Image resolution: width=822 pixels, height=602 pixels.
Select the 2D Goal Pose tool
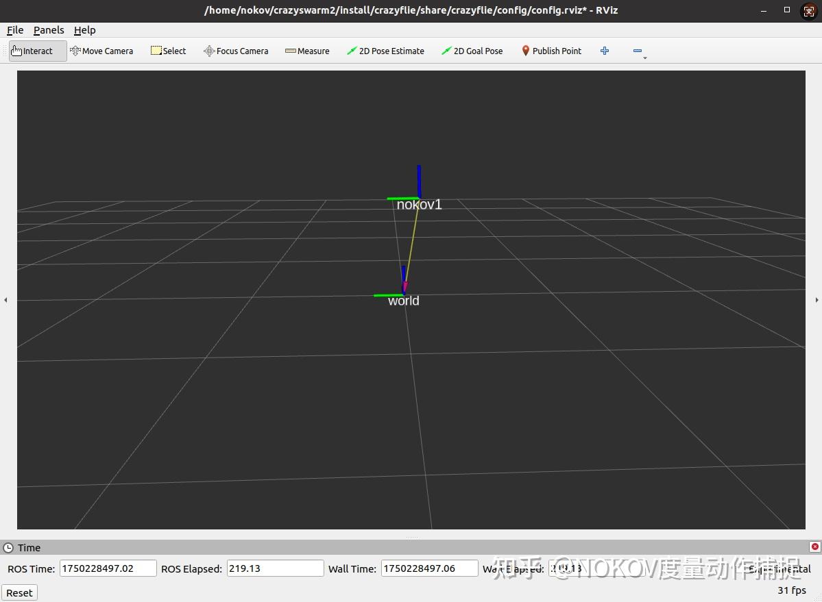point(472,51)
